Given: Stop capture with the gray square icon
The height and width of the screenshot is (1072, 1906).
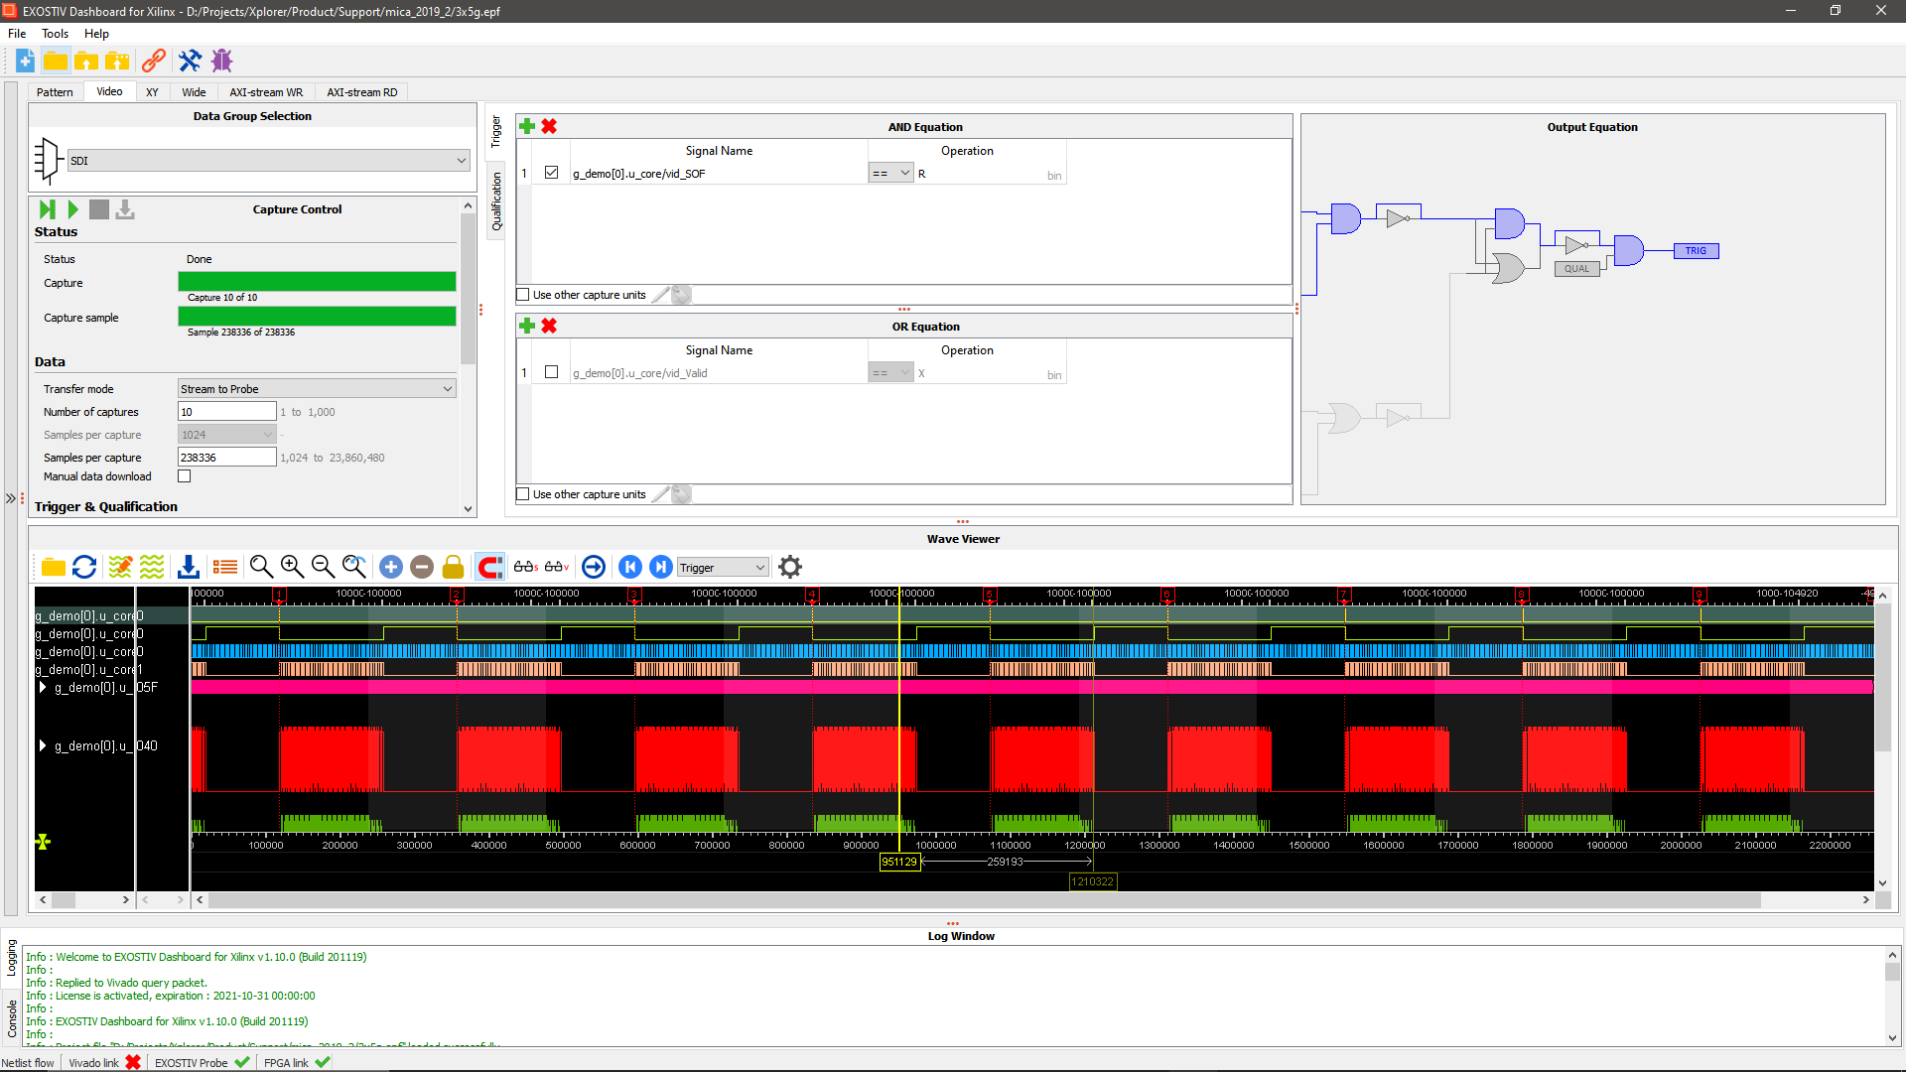Looking at the screenshot, I should coord(99,209).
